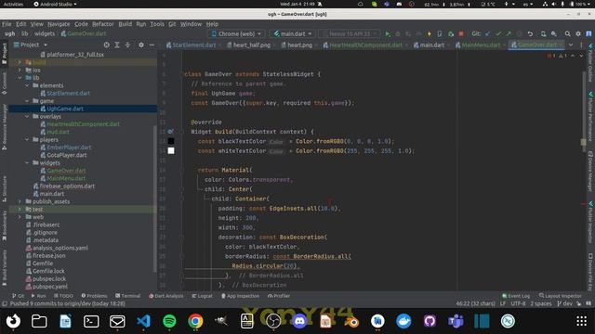Open main.dart run configuration dropdown
Image resolution: width=595 pixels, height=334 pixels.
coord(293,33)
